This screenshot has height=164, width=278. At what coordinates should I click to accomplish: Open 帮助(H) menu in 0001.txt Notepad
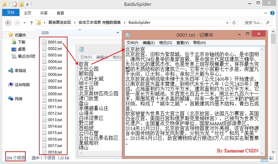tap(199, 43)
